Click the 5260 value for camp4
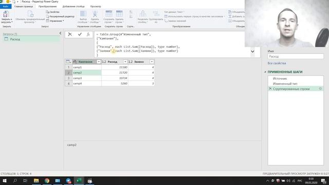Image resolution: width=329 pixels, height=185 pixels. tap(115, 83)
